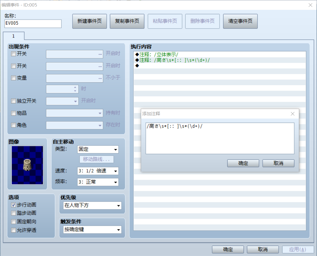Click the 新建事件页 button
Image resolution: width=317 pixels, height=256 pixels.
pyautogui.click(x=89, y=21)
